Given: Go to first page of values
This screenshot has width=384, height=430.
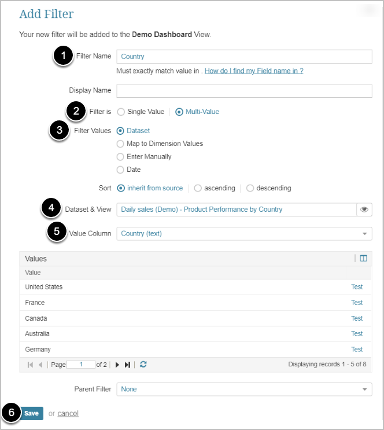Looking at the screenshot, I should [x=30, y=365].
